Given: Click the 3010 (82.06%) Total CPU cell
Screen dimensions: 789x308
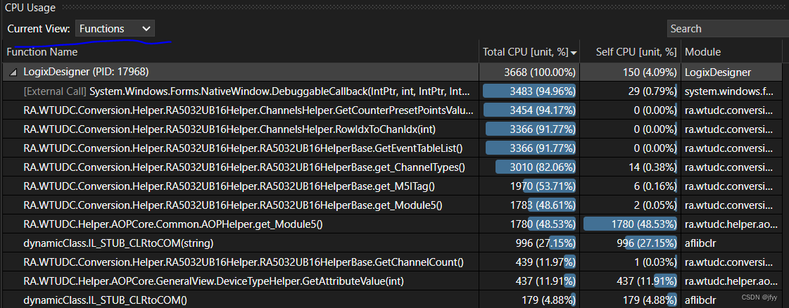Looking at the screenshot, I should [529, 167].
